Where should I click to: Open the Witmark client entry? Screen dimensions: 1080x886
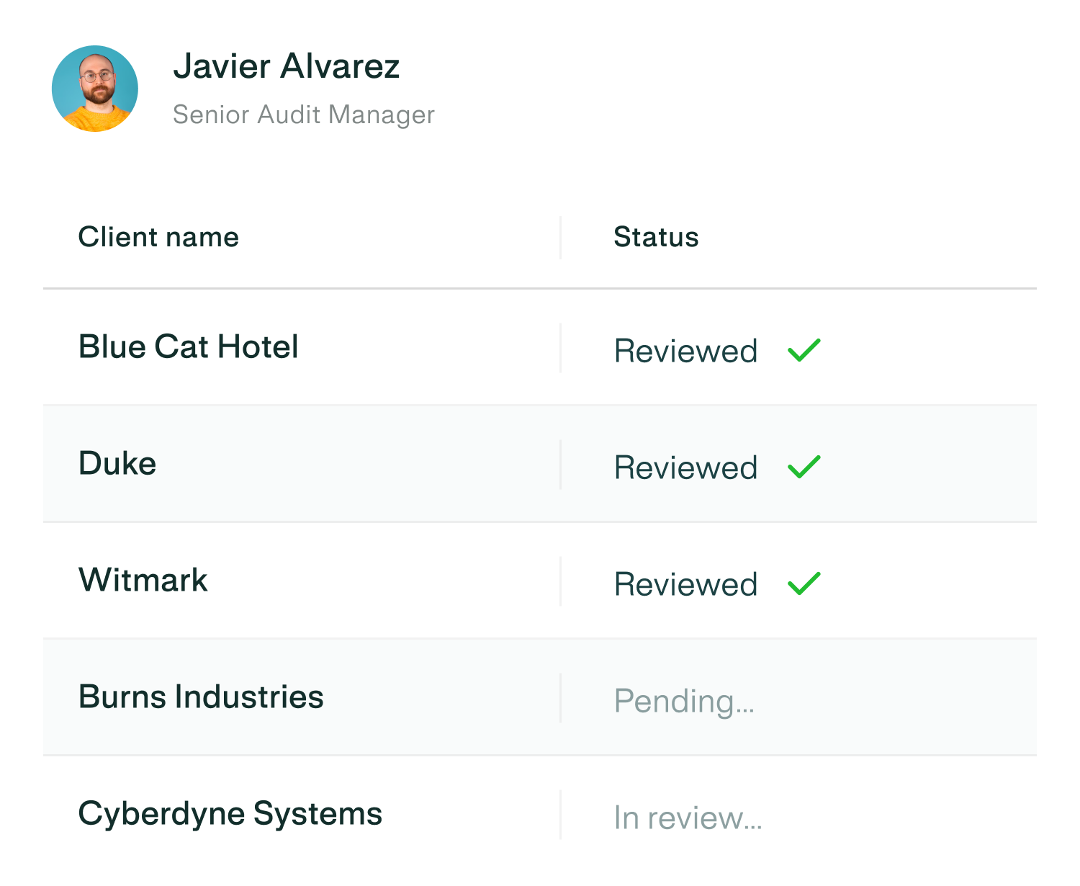pyautogui.click(x=143, y=580)
